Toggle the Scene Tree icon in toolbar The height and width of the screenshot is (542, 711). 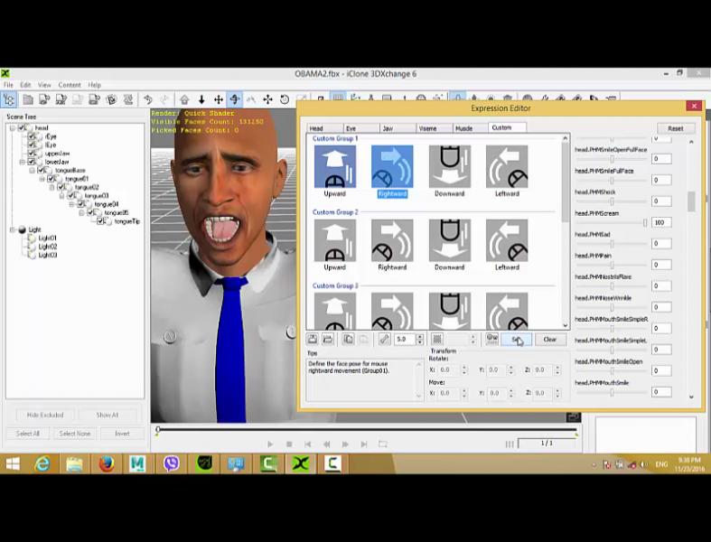tap(9, 98)
